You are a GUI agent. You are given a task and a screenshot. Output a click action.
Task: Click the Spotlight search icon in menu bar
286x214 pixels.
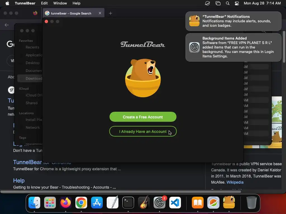(227, 3)
